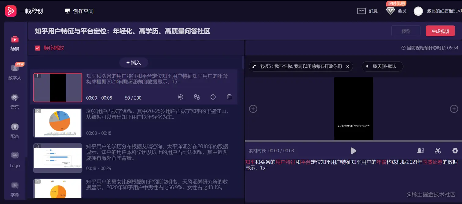The image size is (462, 204).
Task: Click scene 1 voice waveform icon
Action: (x=181, y=97)
